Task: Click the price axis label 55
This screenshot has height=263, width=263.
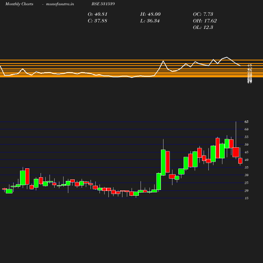Action: point(246,137)
